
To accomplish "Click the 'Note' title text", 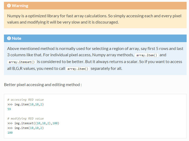I will pyautogui.click(x=17, y=38).
